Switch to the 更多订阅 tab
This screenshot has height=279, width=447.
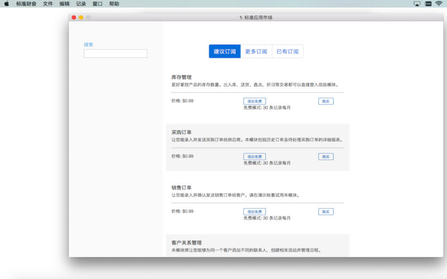point(256,51)
